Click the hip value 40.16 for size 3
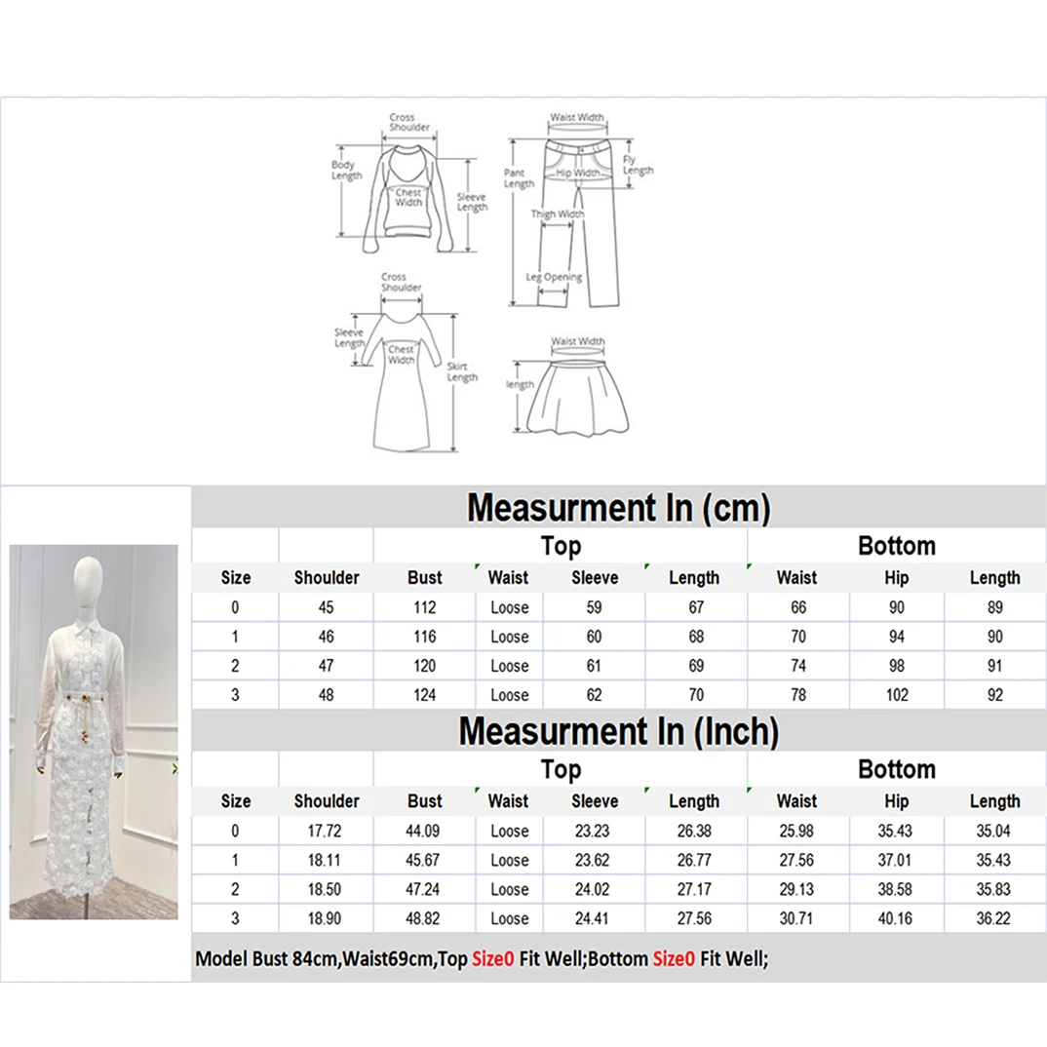Image resolution: width=1047 pixels, height=1047 pixels. coord(895,919)
